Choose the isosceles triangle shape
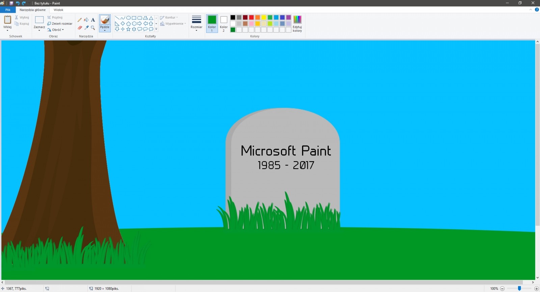The image size is (540, 292). click(151, 18)
